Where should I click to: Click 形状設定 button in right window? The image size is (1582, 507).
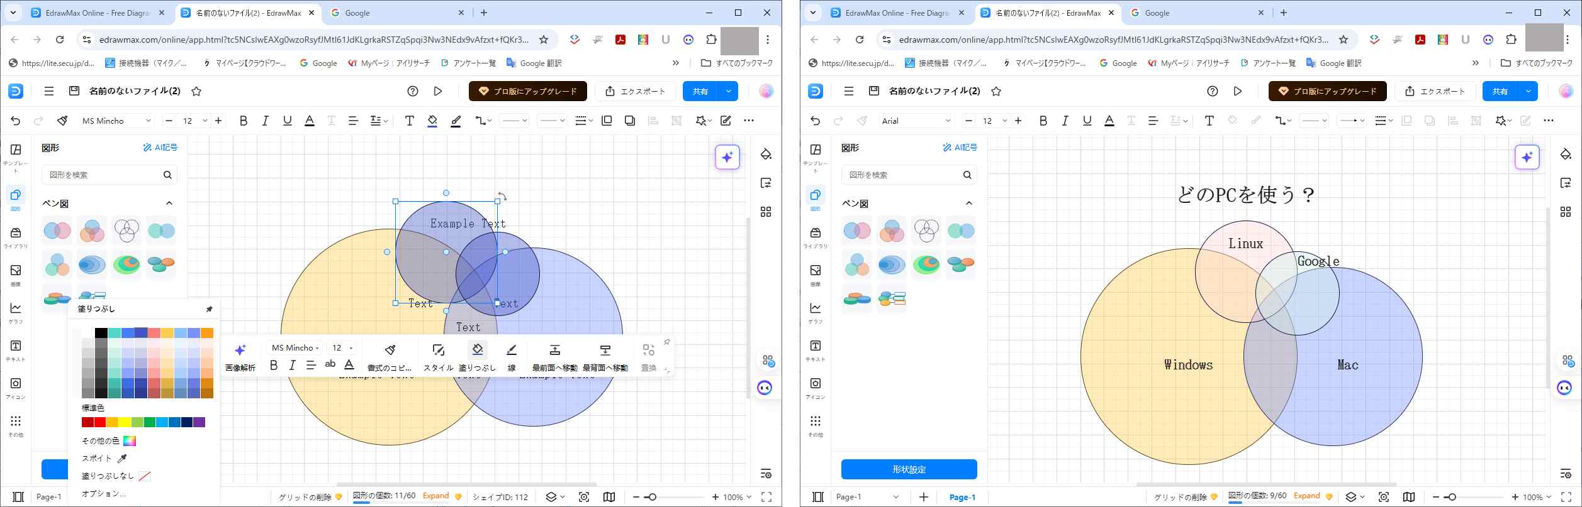point(909,469)
